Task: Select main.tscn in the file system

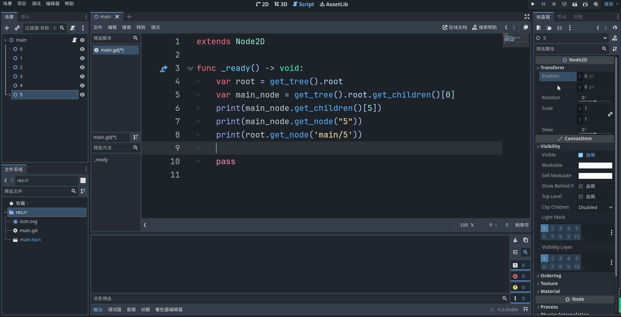Action: pyautogui.click(x=30, y=240)
